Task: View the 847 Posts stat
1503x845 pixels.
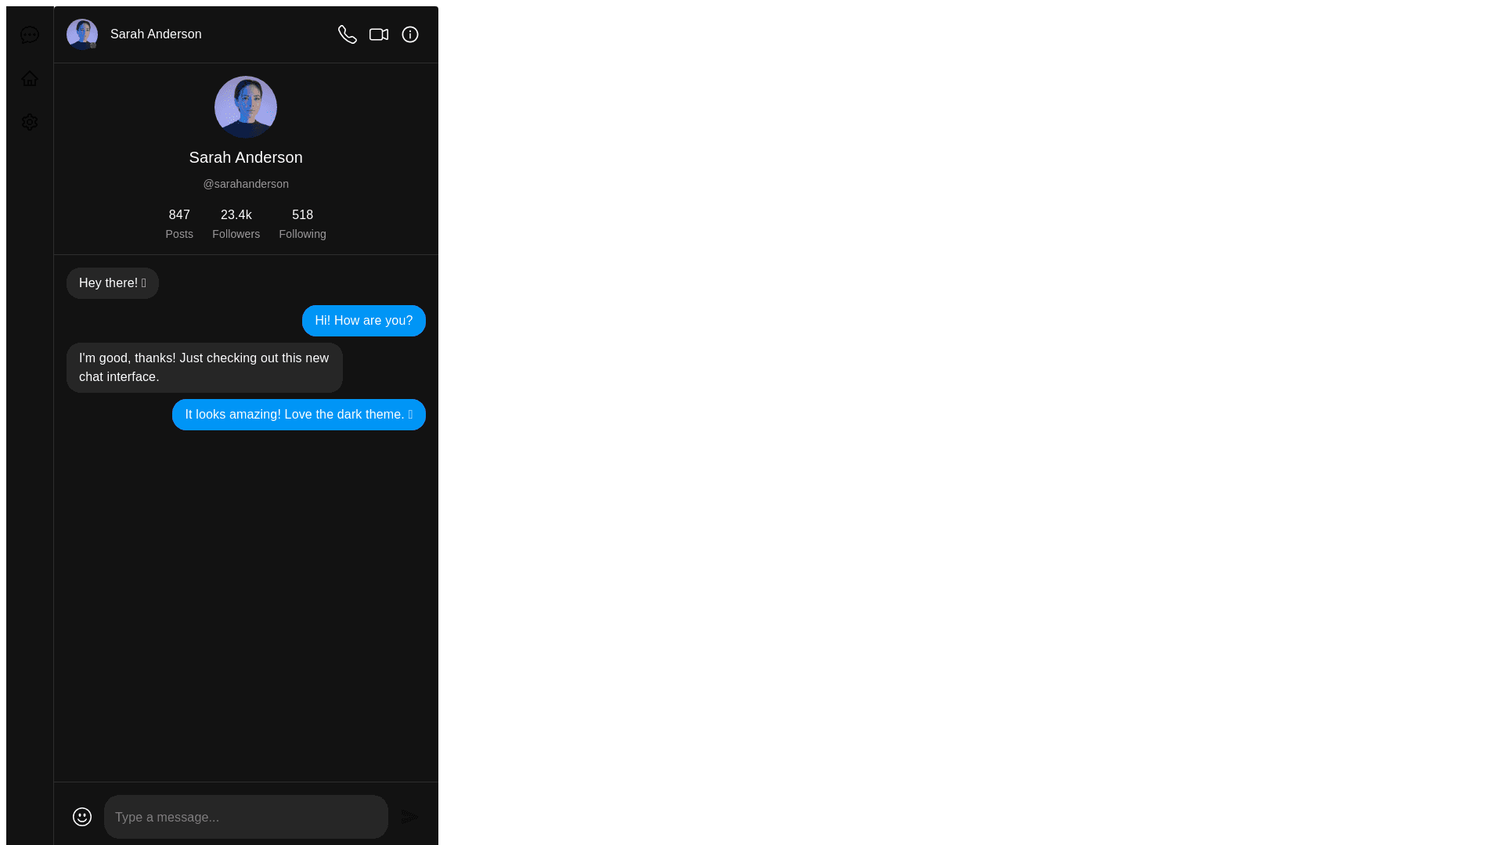Action: 179,224
